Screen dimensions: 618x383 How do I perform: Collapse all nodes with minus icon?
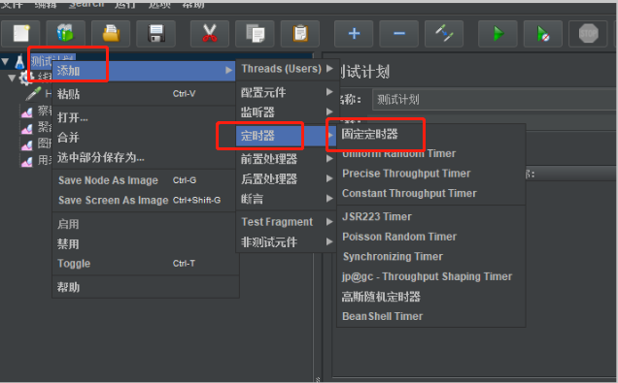[x=399, y=33]
